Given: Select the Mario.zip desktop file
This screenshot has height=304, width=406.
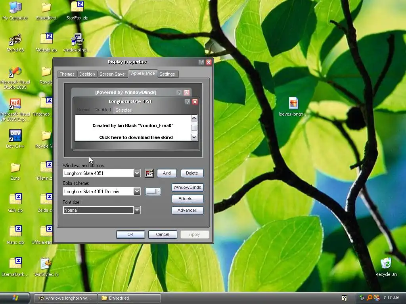Looking at the screenshot, I should pyautogui.click(x=15, y=235).
